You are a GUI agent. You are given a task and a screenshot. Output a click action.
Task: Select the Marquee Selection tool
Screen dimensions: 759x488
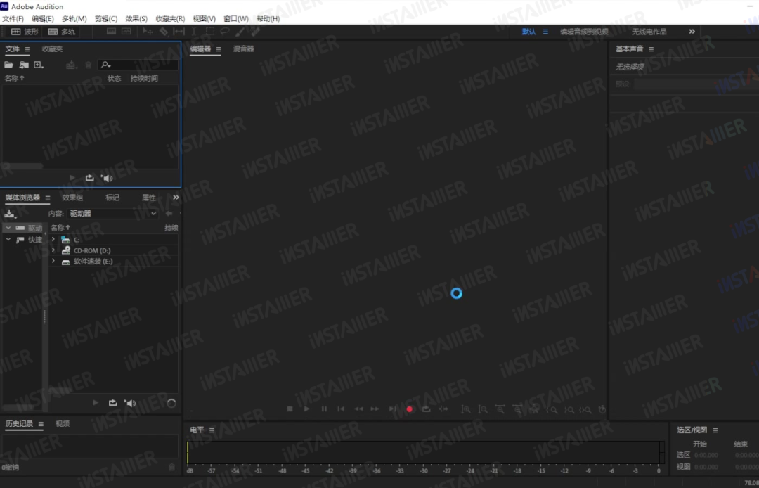[x=210, y=32]
